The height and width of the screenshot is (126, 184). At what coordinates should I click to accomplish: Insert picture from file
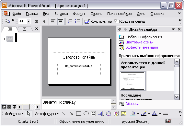pyautogui.click(x=123, y=114)
